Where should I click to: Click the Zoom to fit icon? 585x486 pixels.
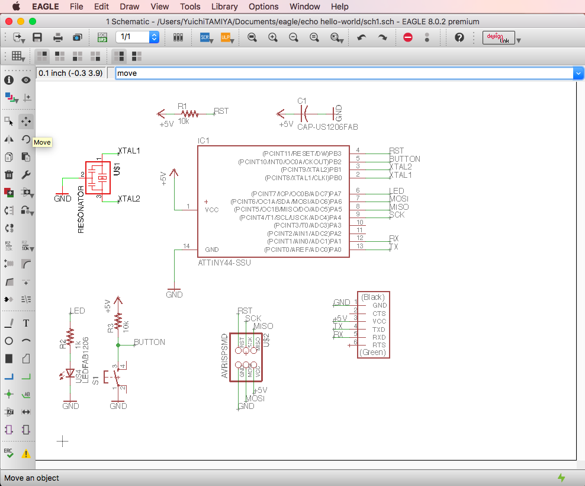coord(252,37)
